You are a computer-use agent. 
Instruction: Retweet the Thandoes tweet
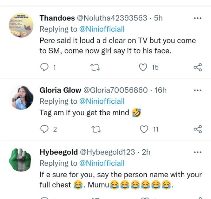94,67
